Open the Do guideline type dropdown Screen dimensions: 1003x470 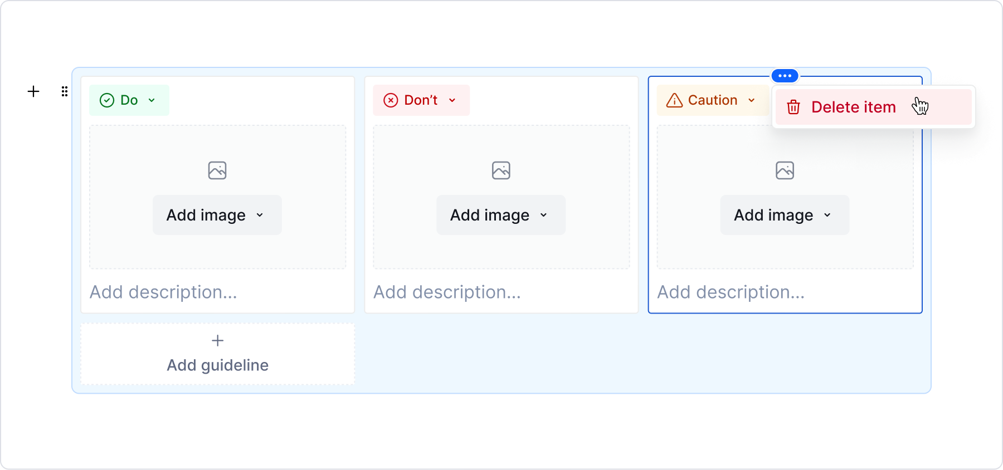click(129, 100)
